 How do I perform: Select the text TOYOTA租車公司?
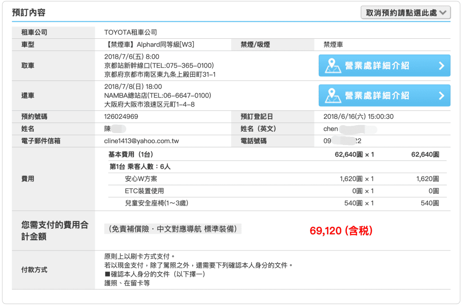(131, 32)
